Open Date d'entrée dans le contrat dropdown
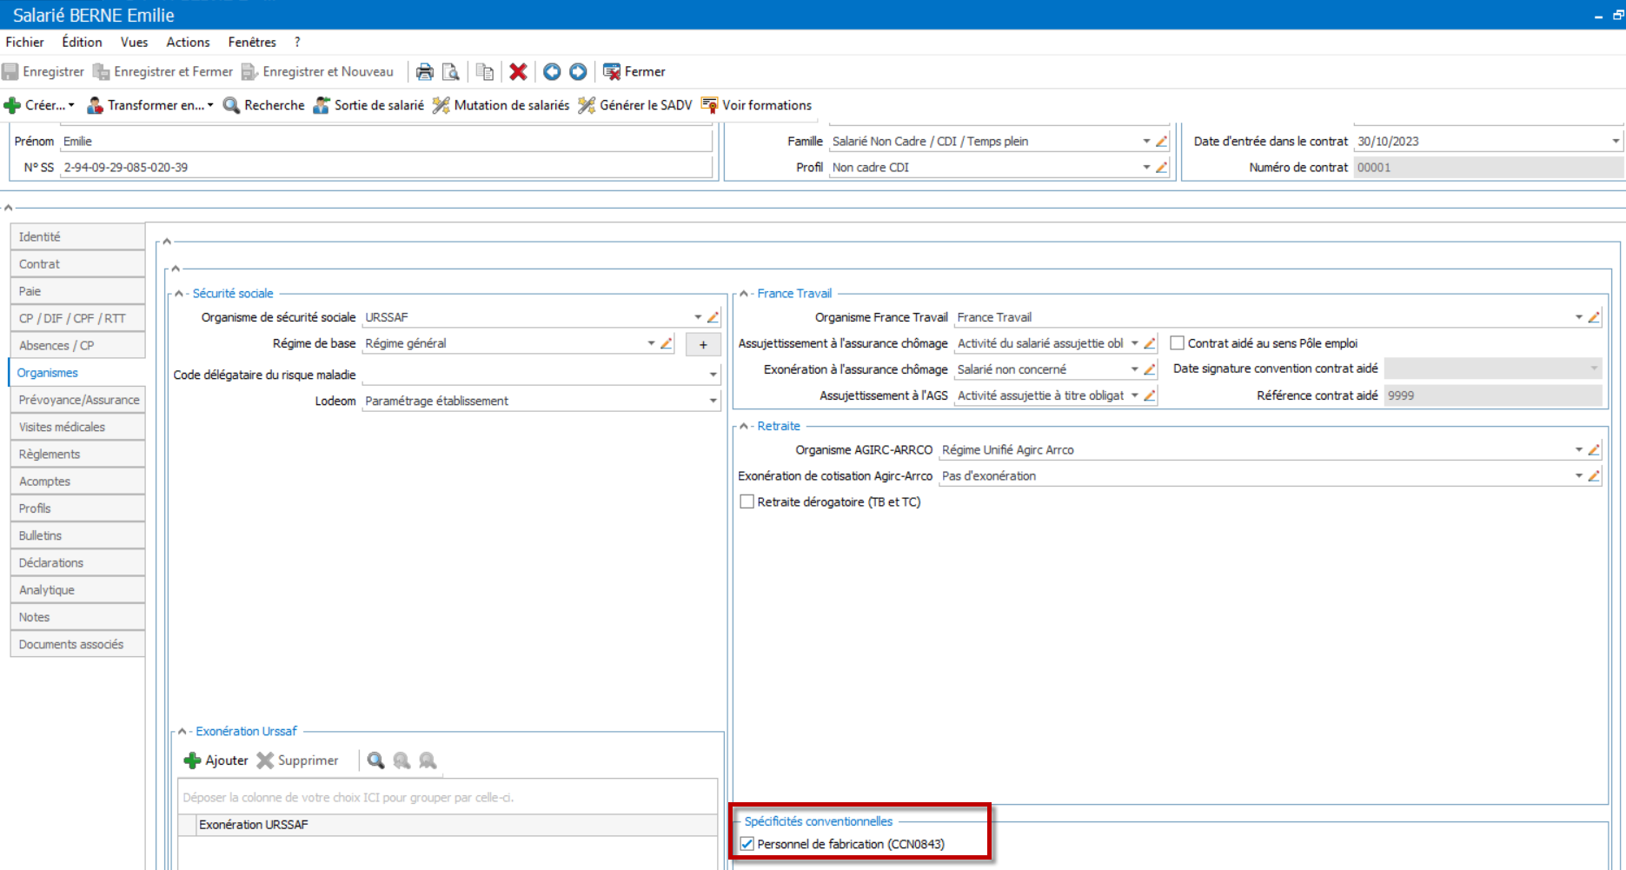 tap(1616, 141)
